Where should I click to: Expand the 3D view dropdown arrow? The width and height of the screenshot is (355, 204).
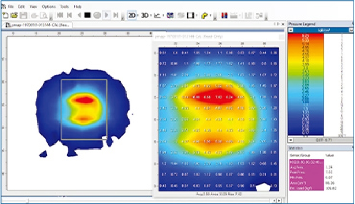151,16
